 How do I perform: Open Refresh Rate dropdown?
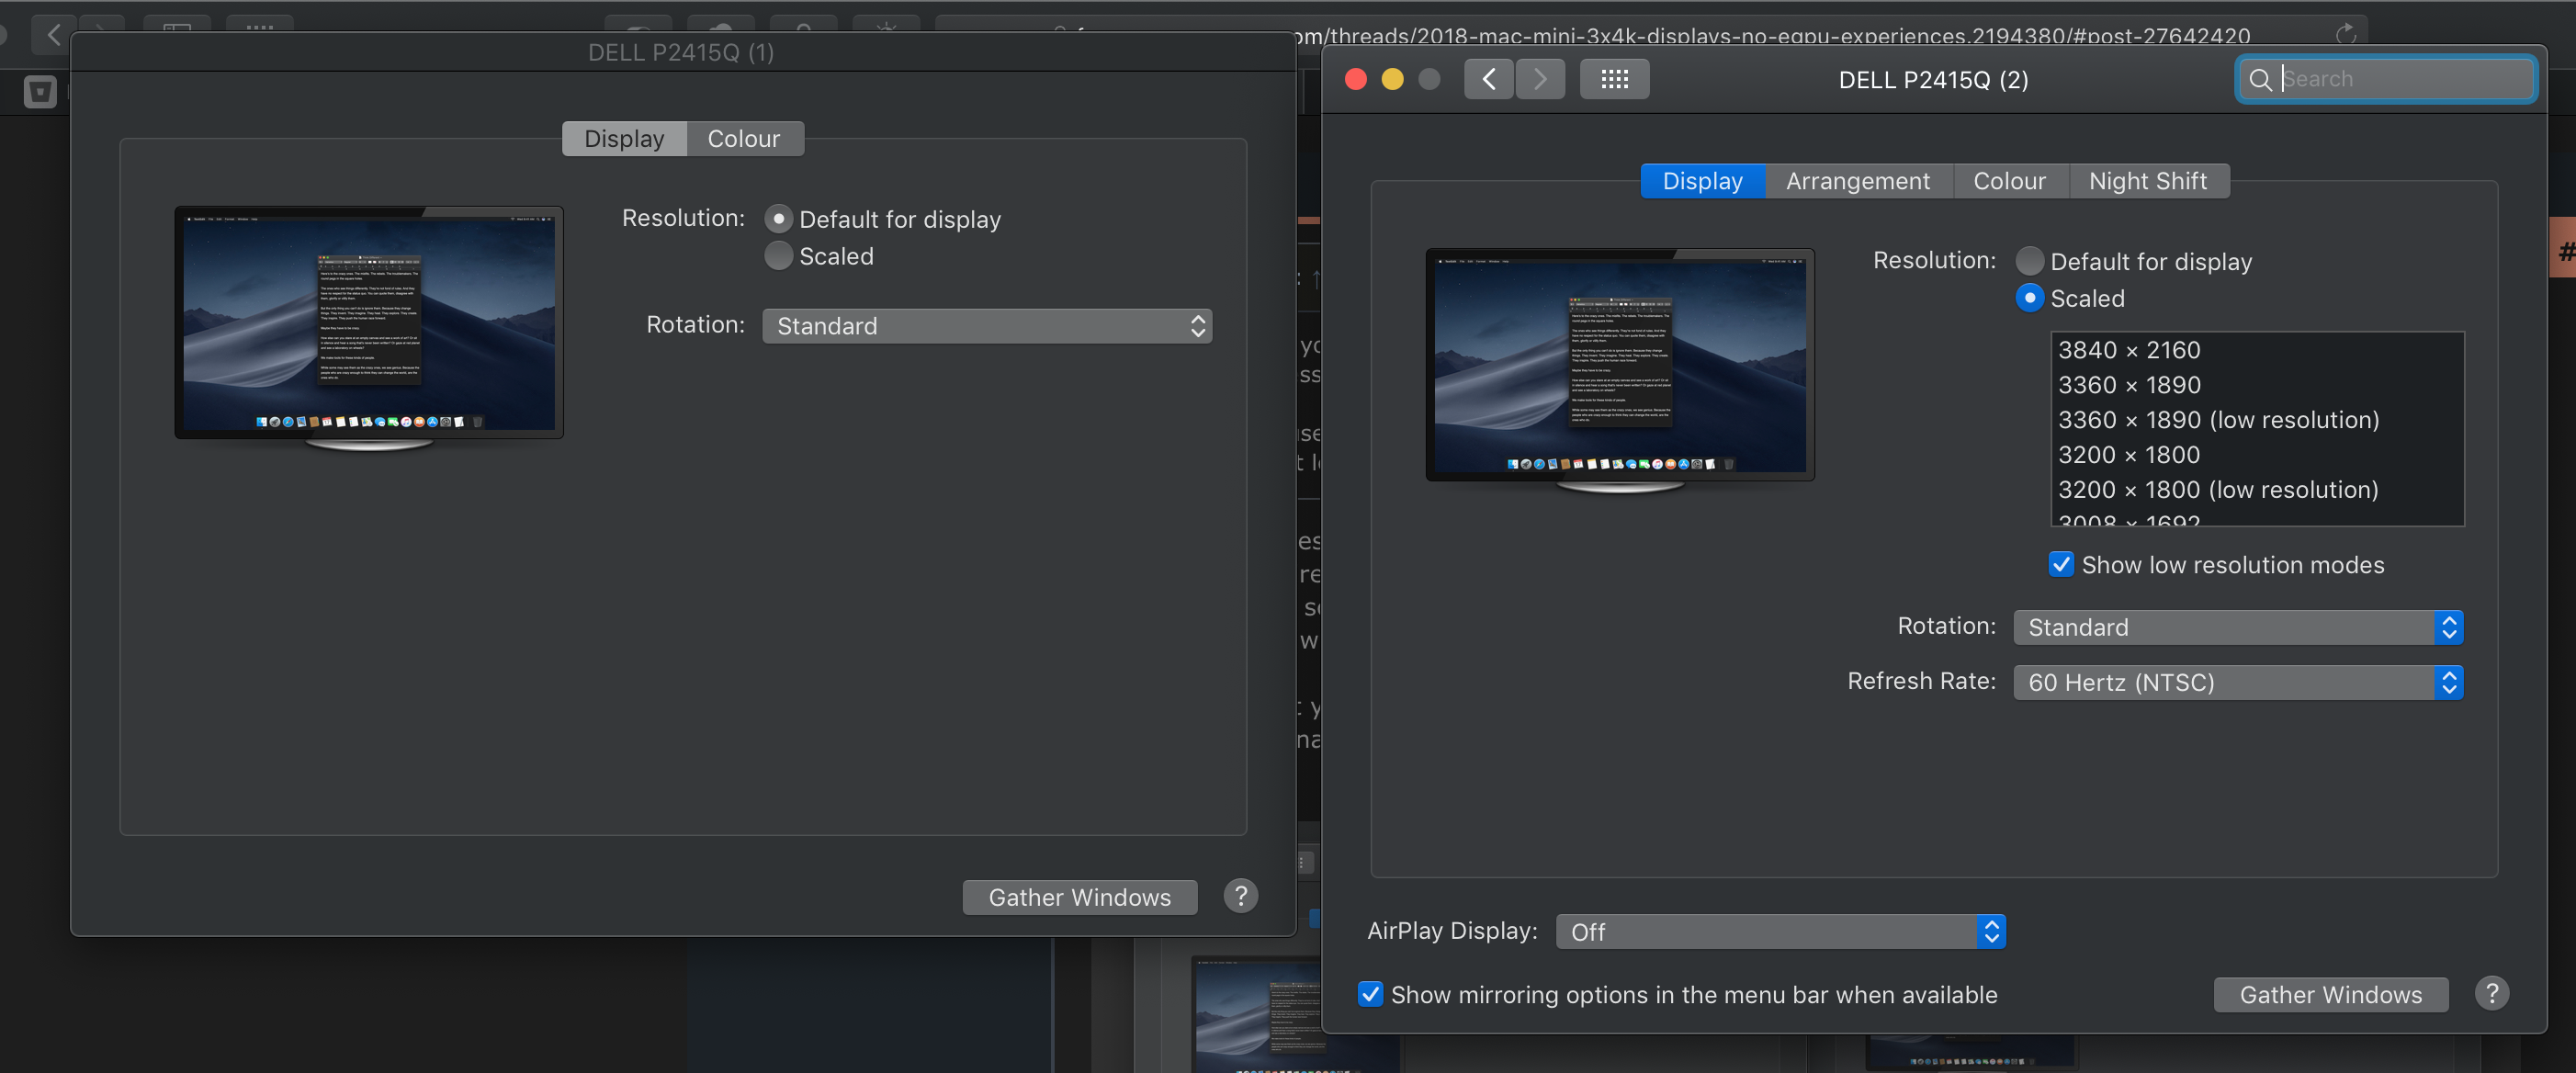tap(2238, 682)
